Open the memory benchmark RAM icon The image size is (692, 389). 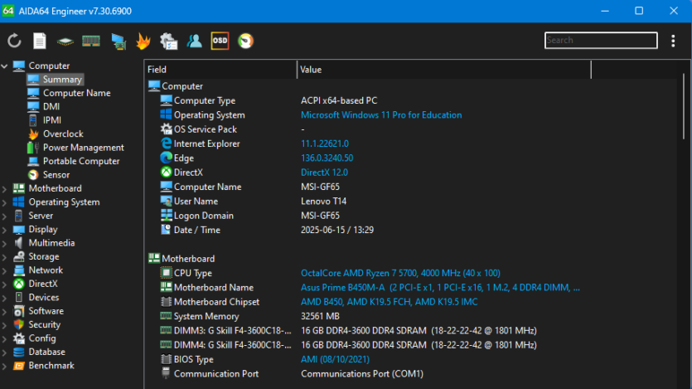(91, 41)
